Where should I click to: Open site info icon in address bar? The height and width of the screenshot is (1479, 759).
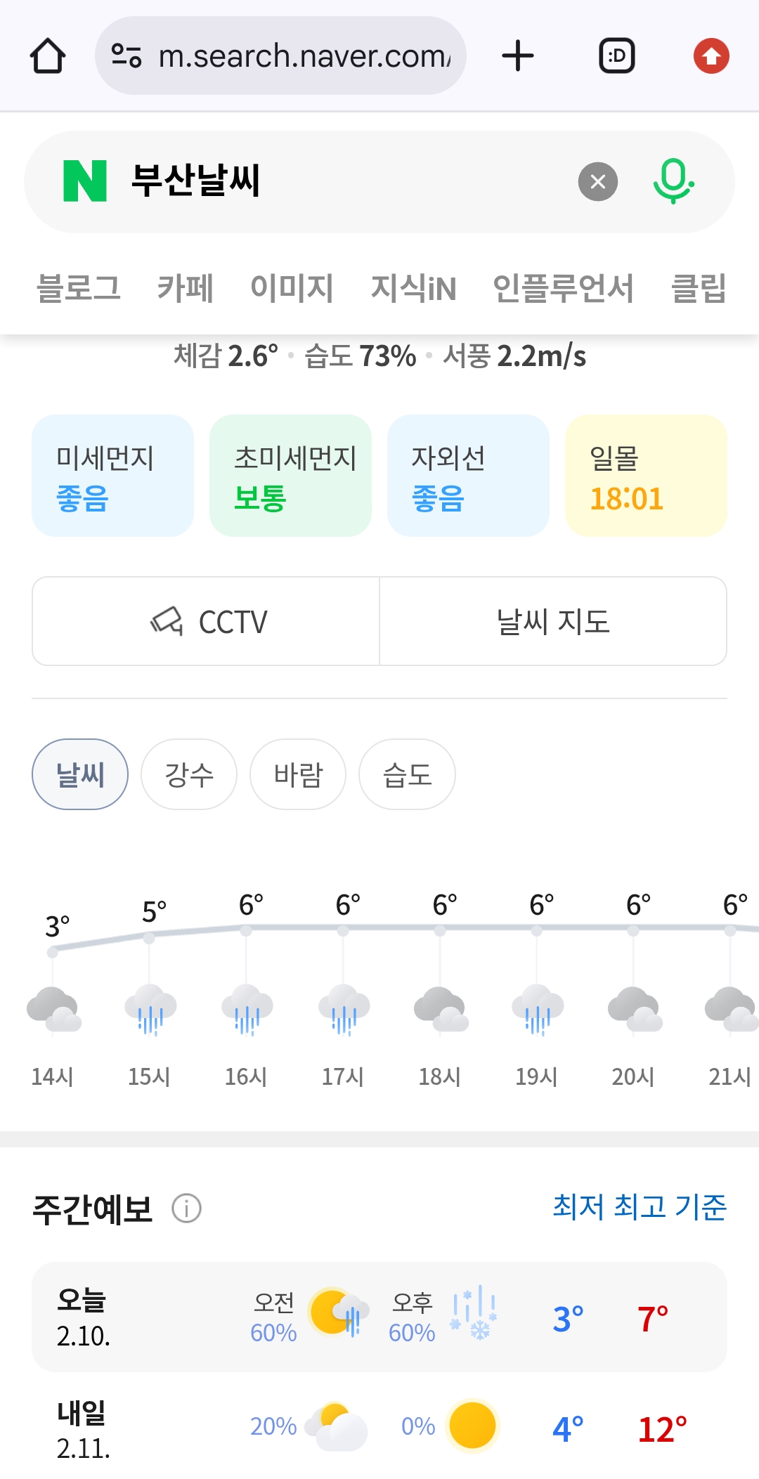click(127, 56)
